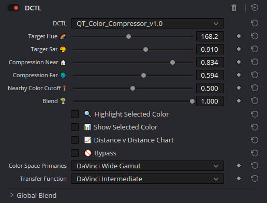Click the Target Hue slider handle

128,36
